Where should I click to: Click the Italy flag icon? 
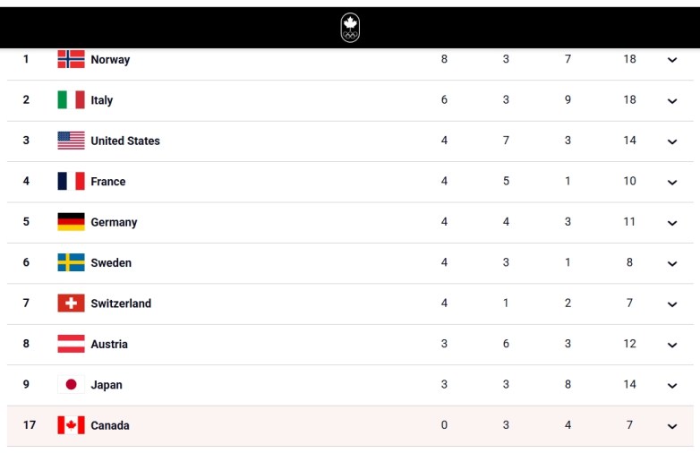pos(71,99)
